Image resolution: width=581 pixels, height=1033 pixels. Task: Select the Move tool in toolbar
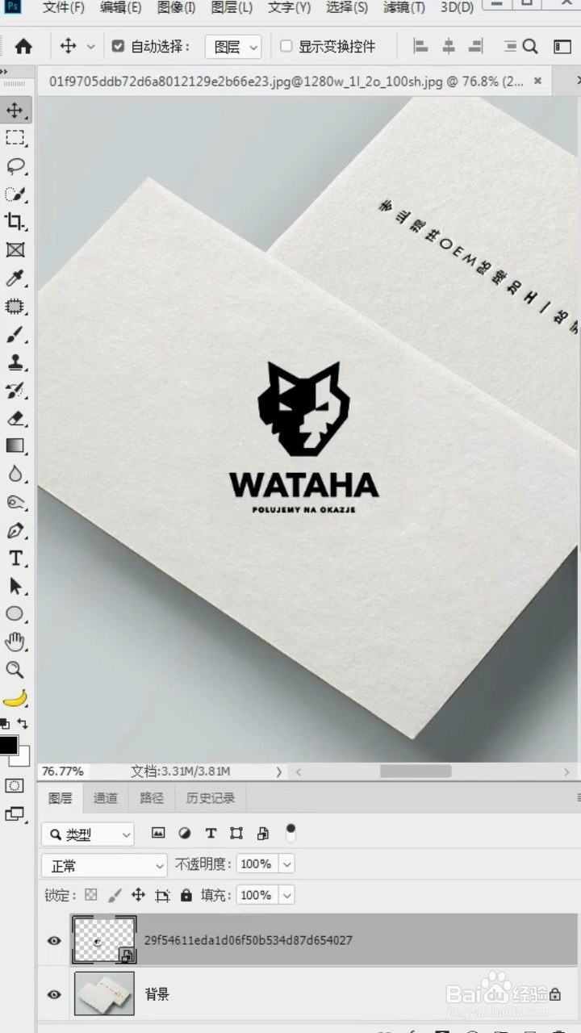[15, 110]
